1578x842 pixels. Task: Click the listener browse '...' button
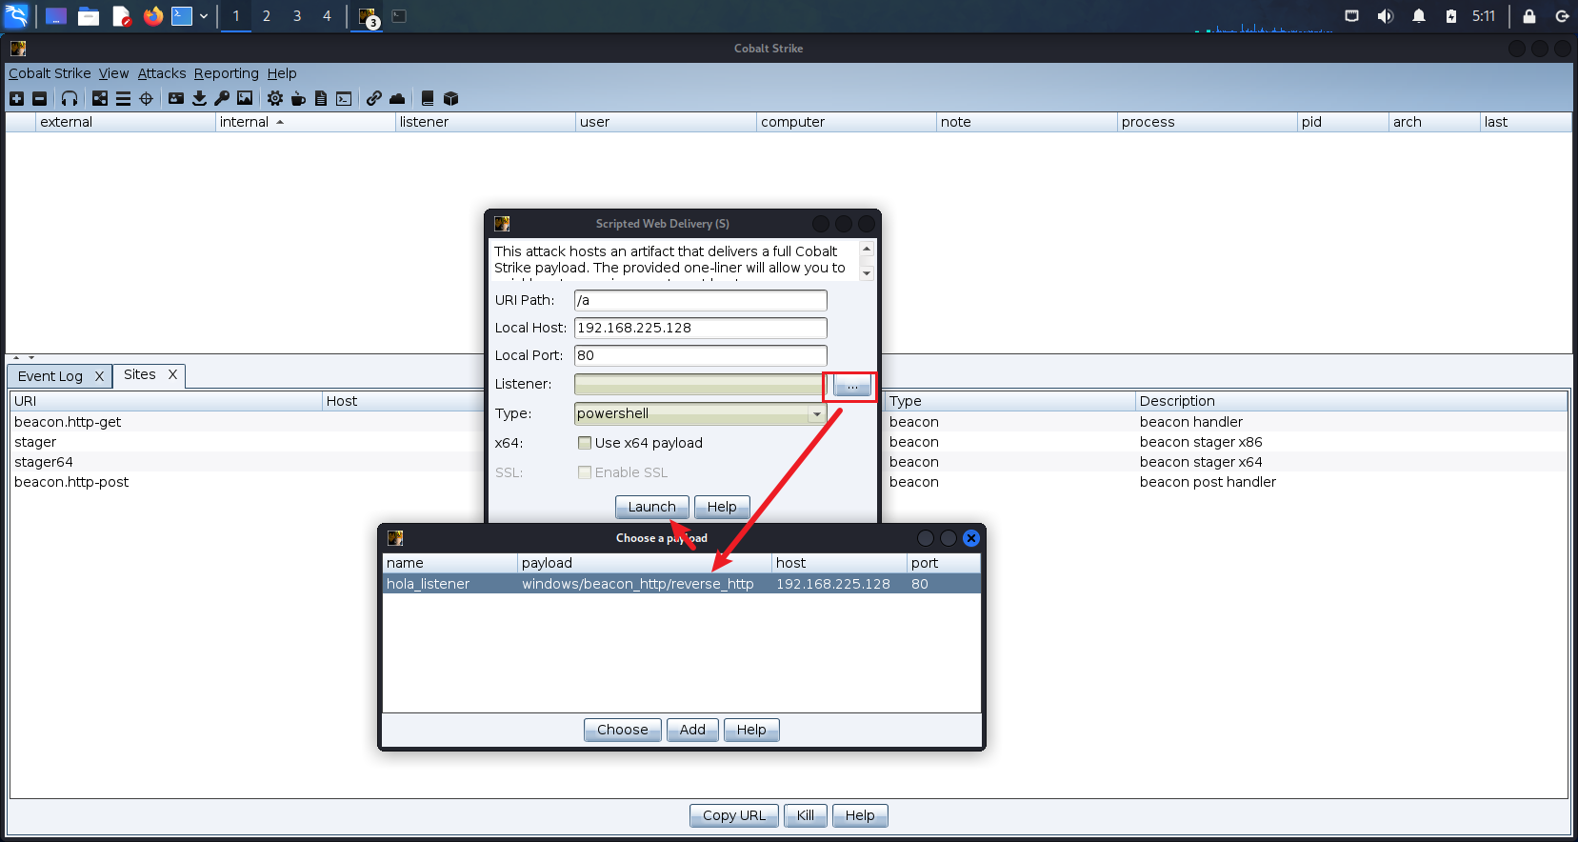point(852,385)
